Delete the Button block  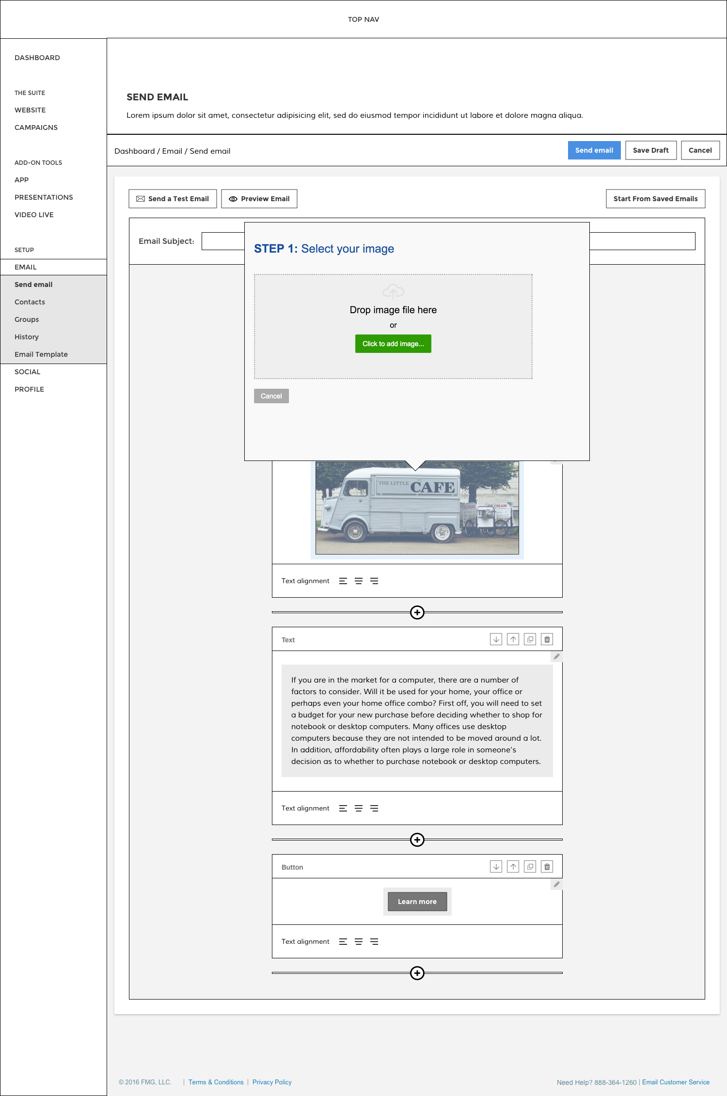pos(547,867)
